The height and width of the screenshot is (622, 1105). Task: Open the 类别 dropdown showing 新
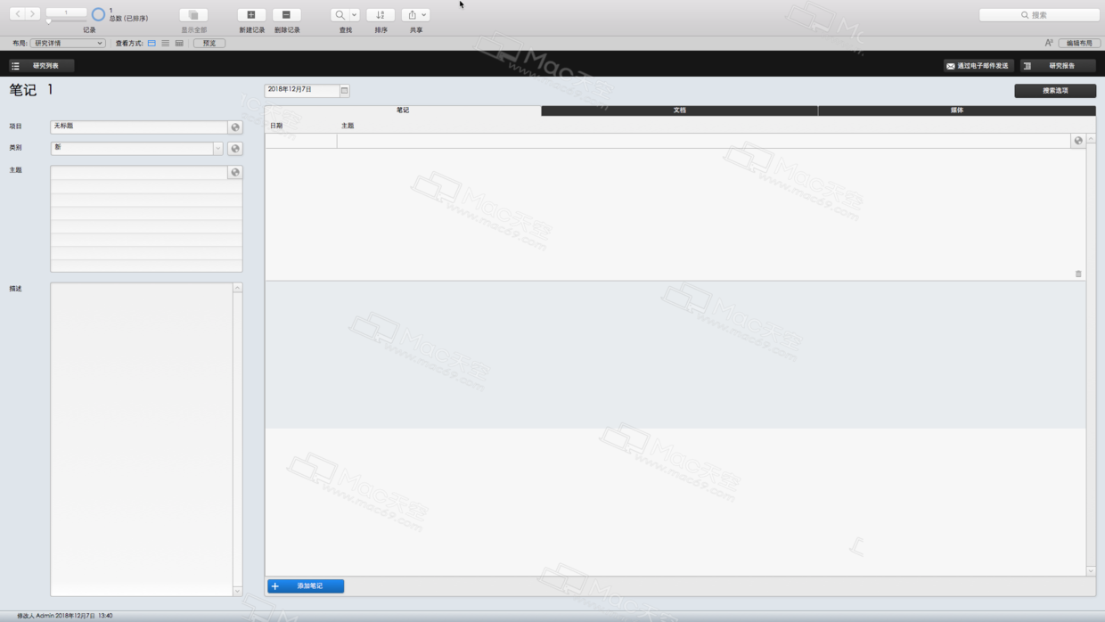point(217,148)
